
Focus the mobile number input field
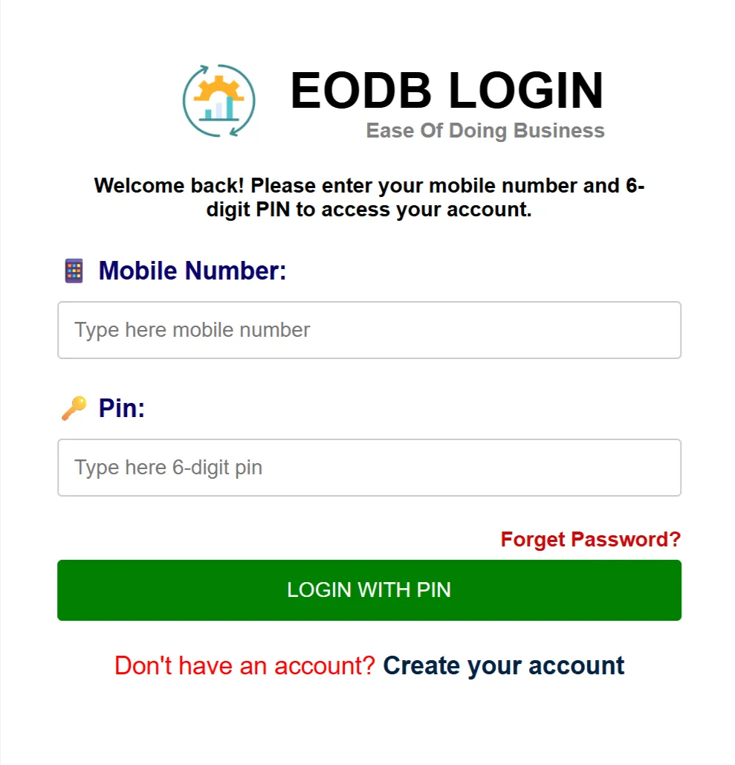click(369, 330)
